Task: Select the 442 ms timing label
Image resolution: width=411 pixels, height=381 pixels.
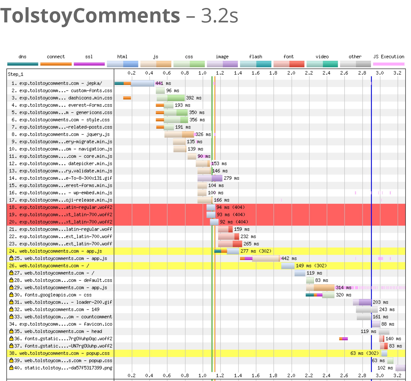Action: (x=289, y=258)
